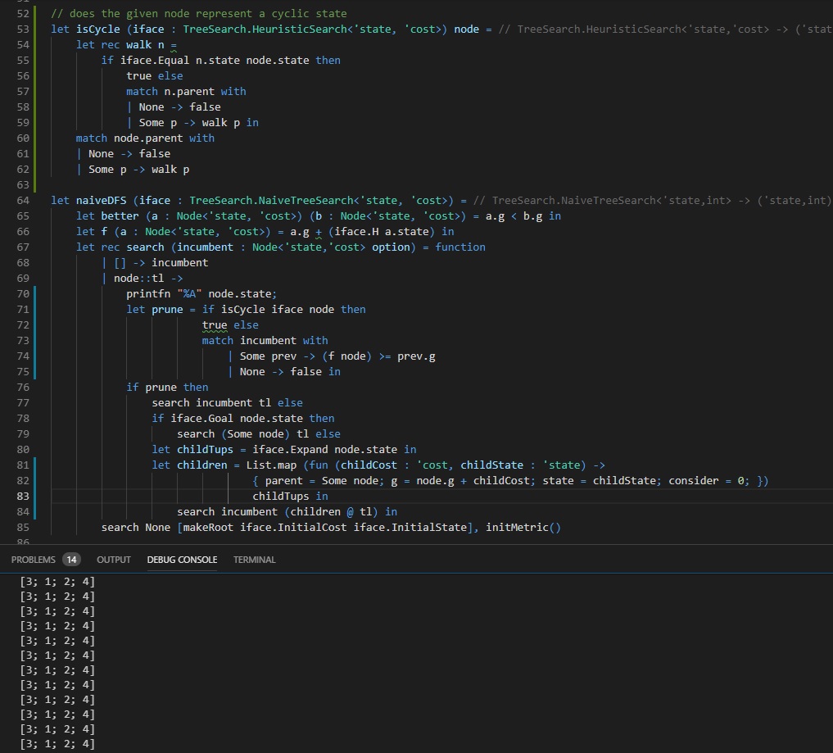Click the squiggle-underlined true on line 72
Viewport: 833px width, 753px height.
(215, 325)
